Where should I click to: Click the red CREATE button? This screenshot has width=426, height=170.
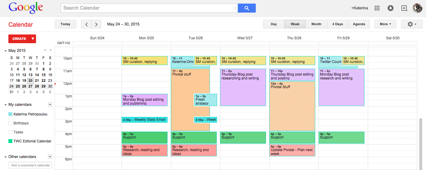(19, 39)
